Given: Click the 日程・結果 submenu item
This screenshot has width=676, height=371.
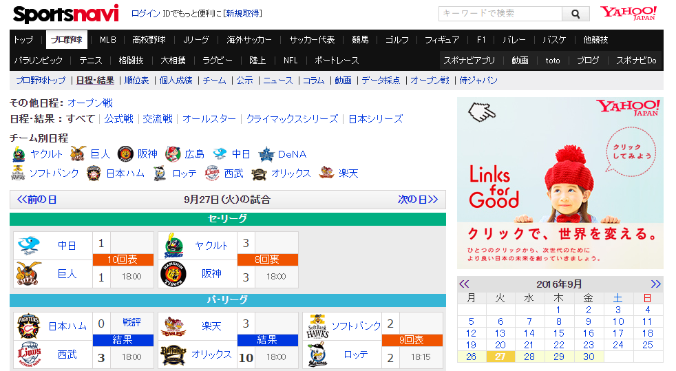Looking at the screenshot, I should point(95,81).
